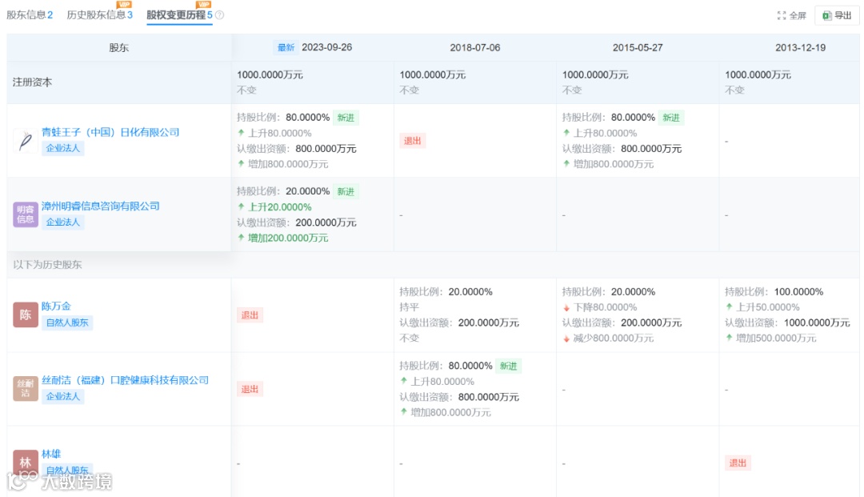Click 新进 badge in 丝耐洁 2018-07-06 cell
Image resolution: width=864 pixels, height=497 pixels.
509,366
